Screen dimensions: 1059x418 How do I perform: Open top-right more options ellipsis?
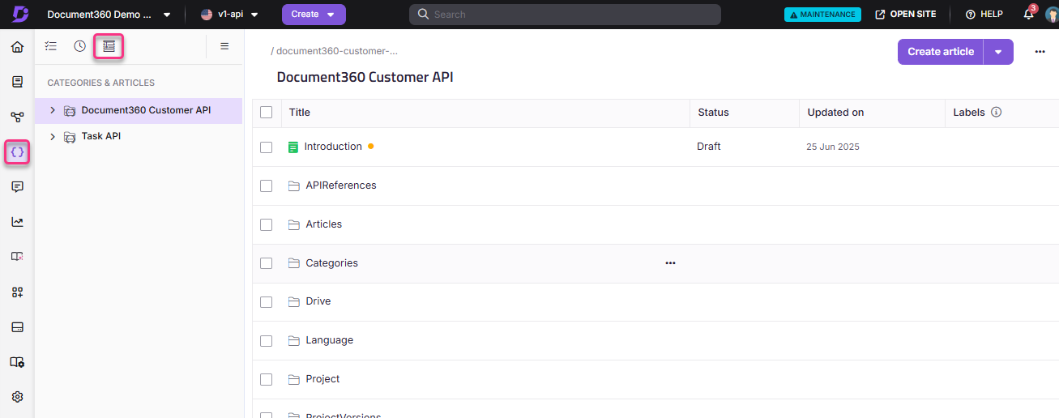pyautogui.click(x=1040, y=52)
